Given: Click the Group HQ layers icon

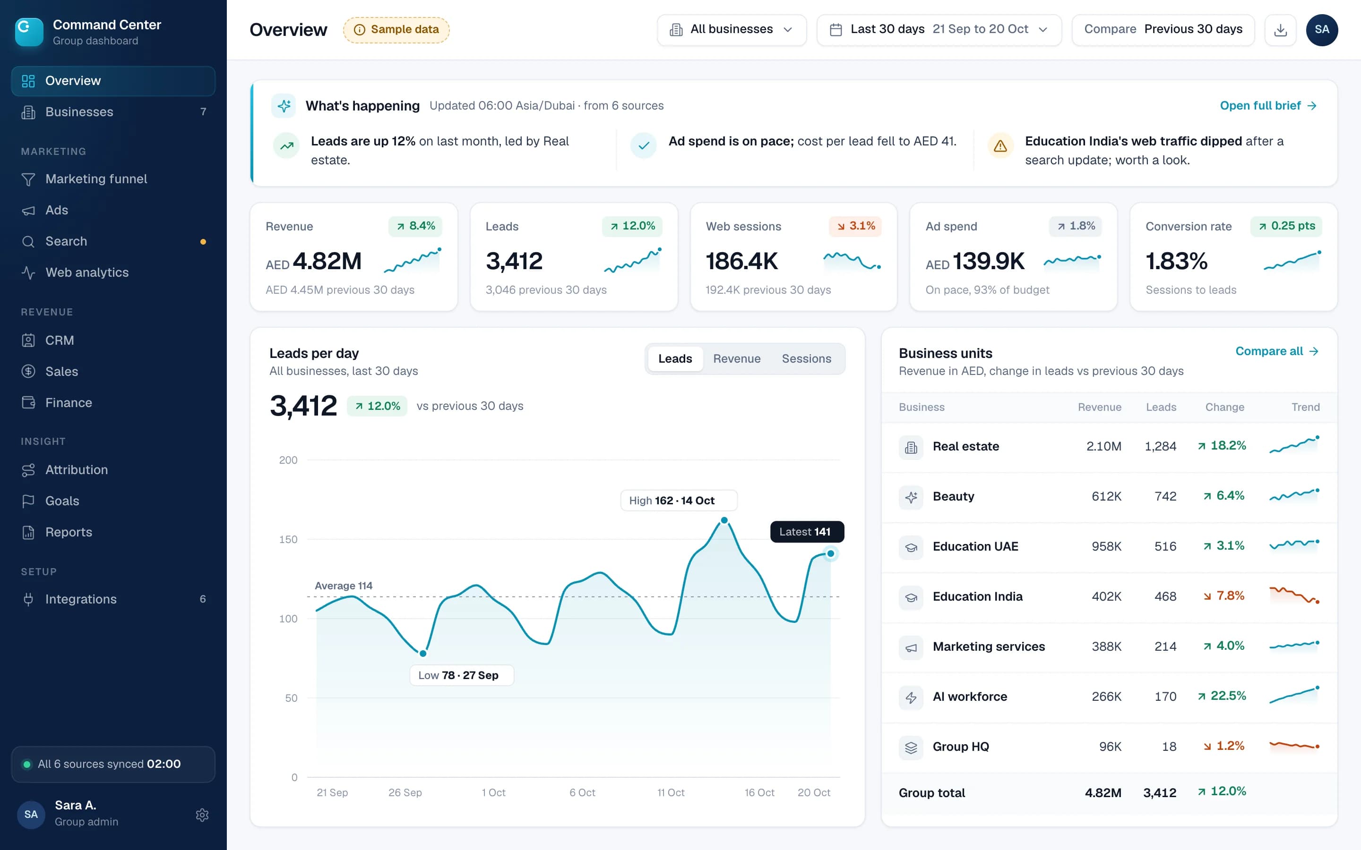Looking at the screenshot, I should click(911, 748).
